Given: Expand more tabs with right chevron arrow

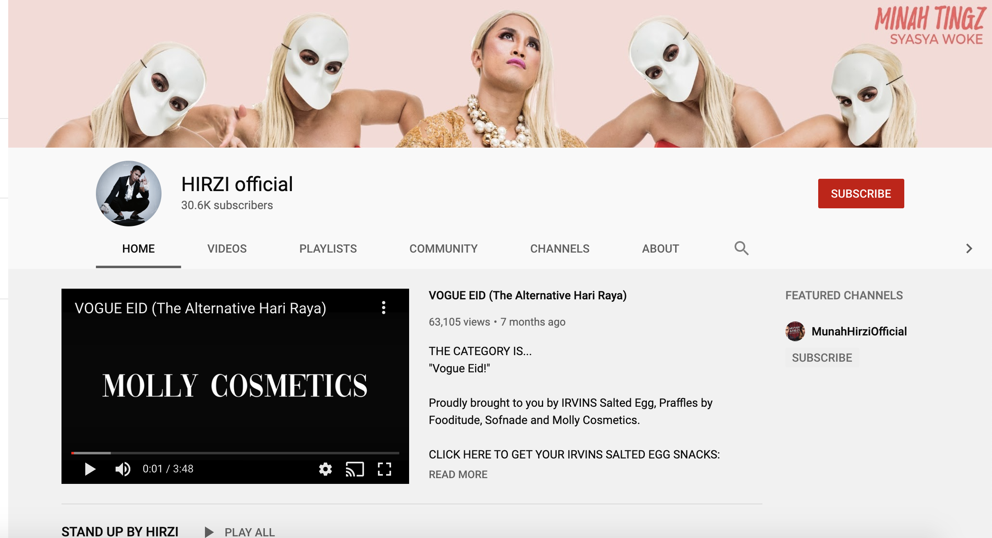Looking at the screenshot, I should coord(969,248).
